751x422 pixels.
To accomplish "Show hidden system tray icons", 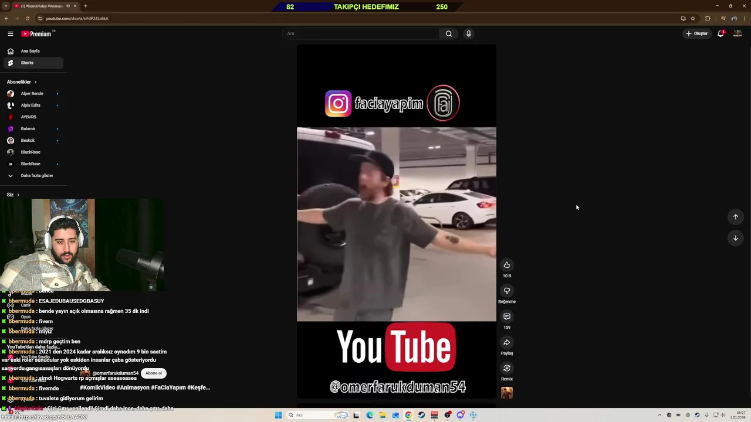I will pos(659,415).
